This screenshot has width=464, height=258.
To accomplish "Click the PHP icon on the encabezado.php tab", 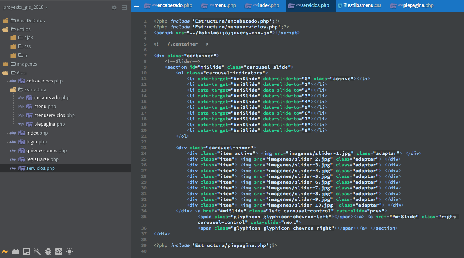I will click(x=147, y=6).
